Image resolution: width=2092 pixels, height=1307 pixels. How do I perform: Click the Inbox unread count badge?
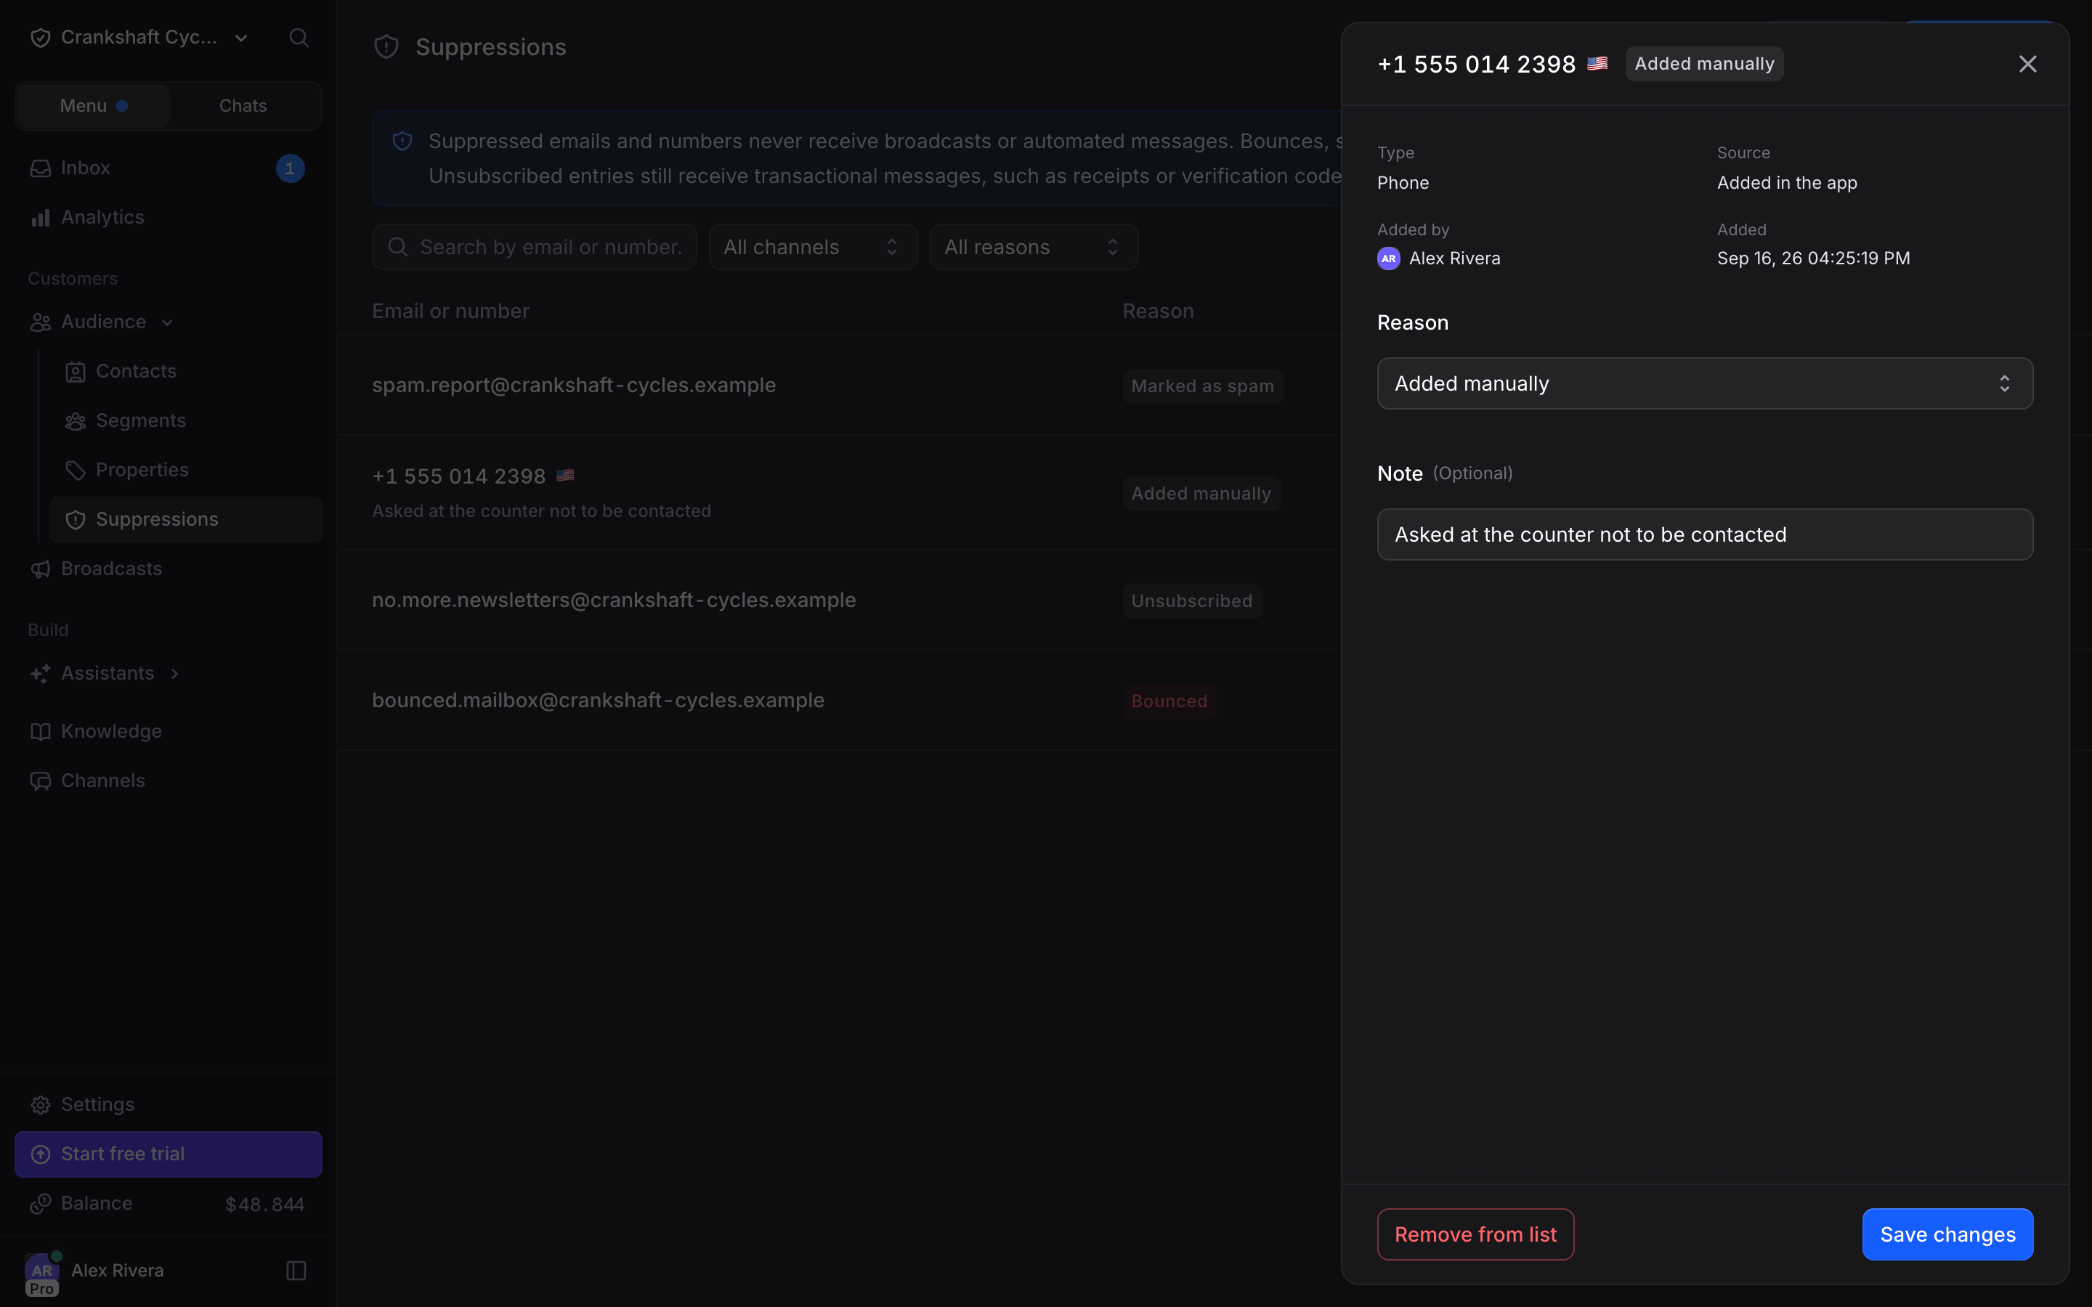pyautogui.click(x=290, y=168)
